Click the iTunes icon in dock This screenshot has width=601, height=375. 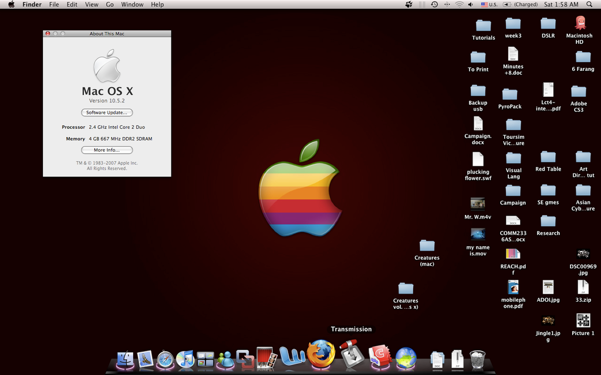[185, 359]
